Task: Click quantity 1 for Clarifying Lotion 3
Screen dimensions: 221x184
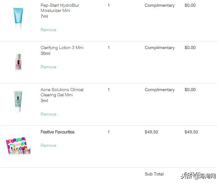Action: pyautogui.click(x=109, y=48)
